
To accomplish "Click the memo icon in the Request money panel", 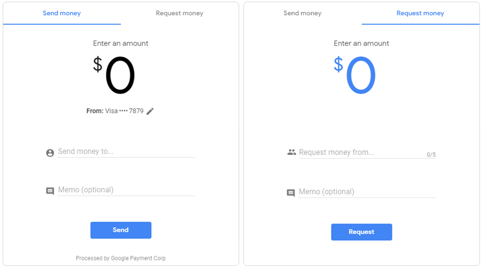I will (291, 193).
